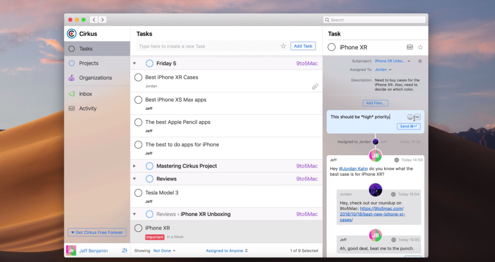Complete the Tesla Model 3 task
The width and height of the screenshot is (495, 262).
[x=139, y=193]
